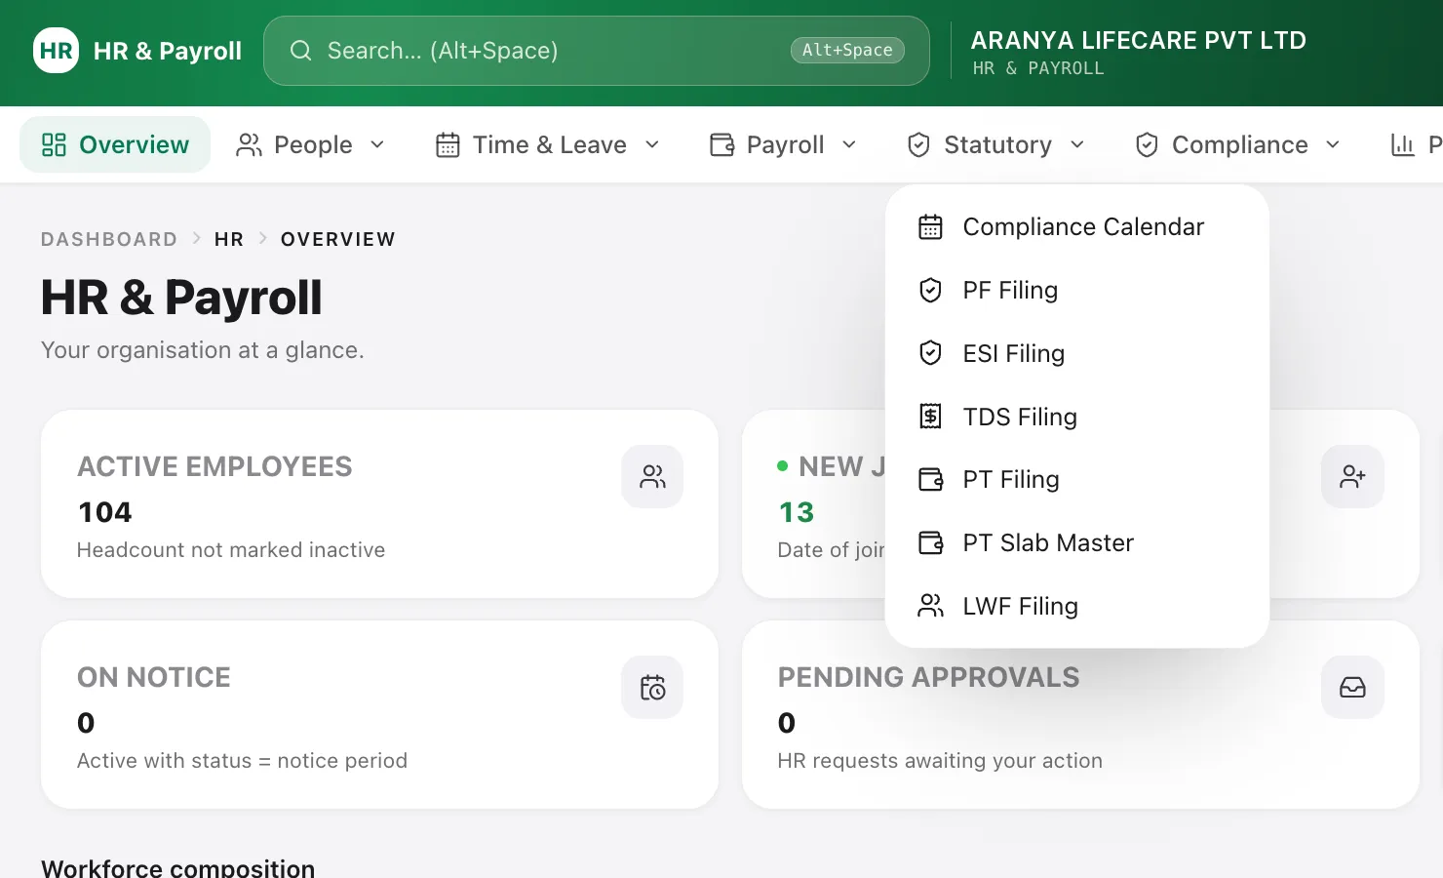Expand the Time & Leave chevron
This screenshot has width=1443, height=878.
(x=652, y=144)
